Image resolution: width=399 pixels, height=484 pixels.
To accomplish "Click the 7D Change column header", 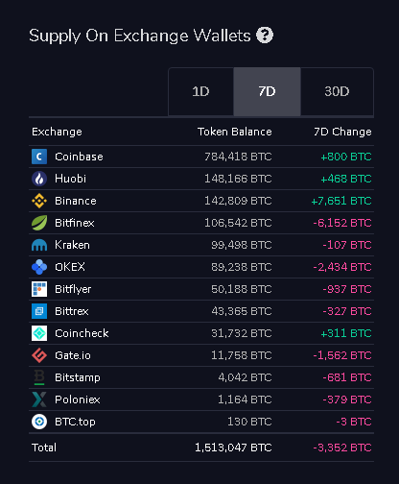I will click(x=342, y=132).
